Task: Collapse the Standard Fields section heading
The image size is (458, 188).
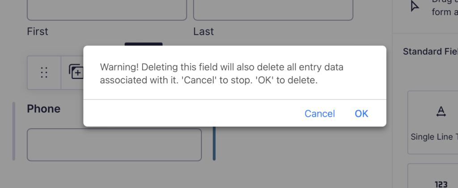Action: (430, 52)
